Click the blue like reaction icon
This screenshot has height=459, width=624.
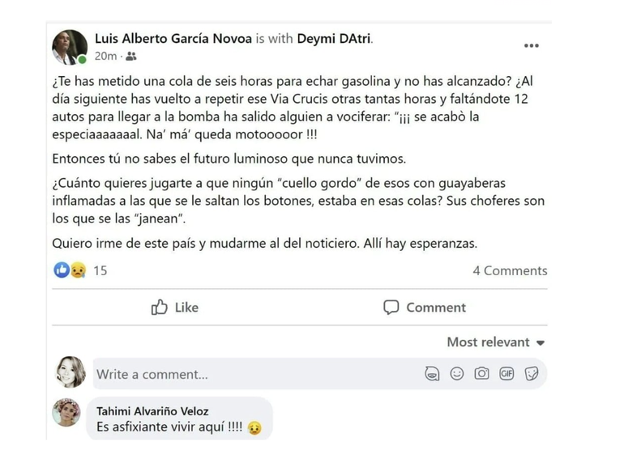point(62,270)
